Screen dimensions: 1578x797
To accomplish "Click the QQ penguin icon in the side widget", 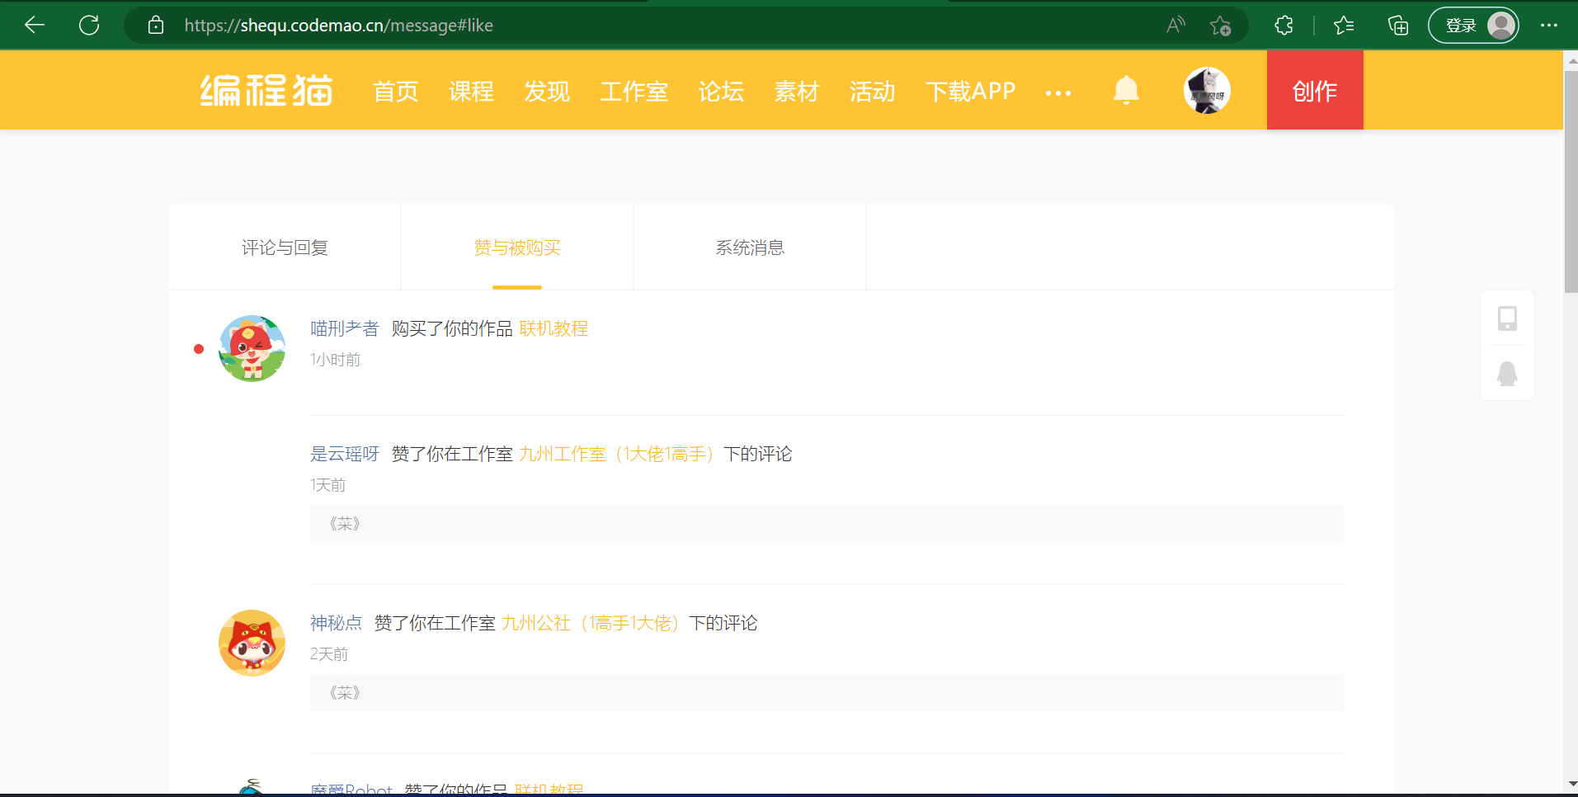I will tap(1507, 374).
